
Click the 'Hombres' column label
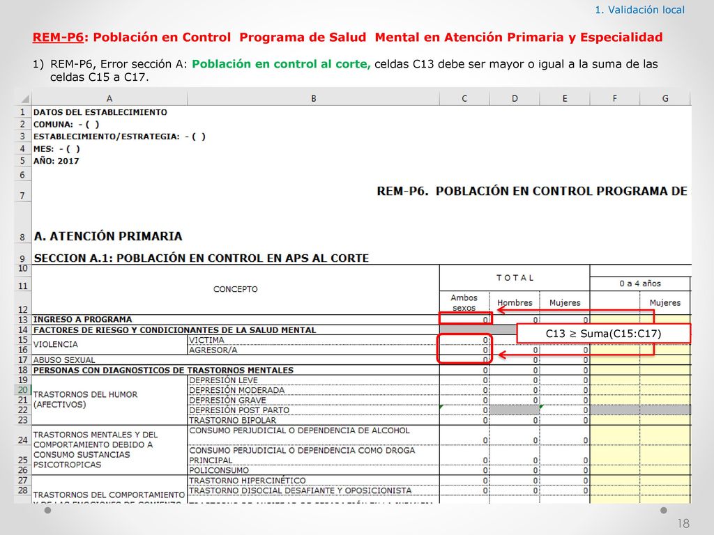515,302
